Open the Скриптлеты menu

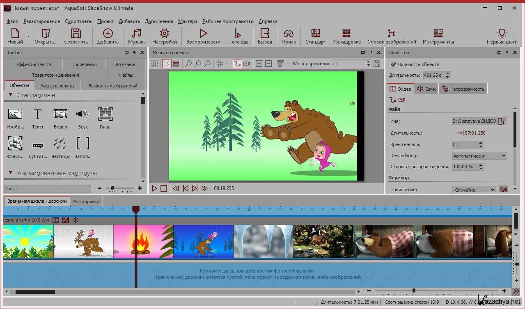(78, 21)
